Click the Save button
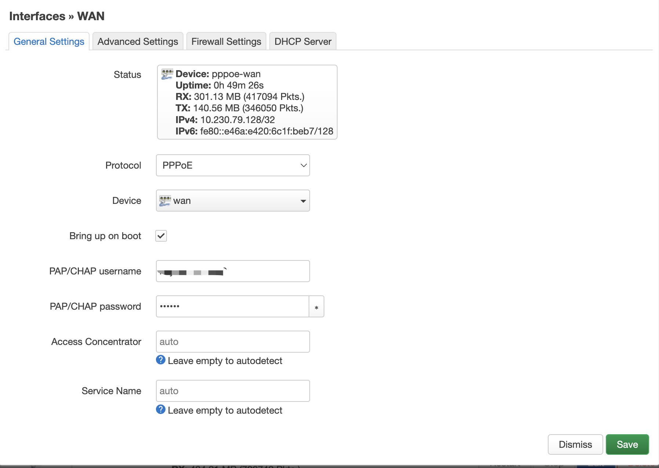Image resolution: width=659 pixels, height=468 pixels. 627,444
